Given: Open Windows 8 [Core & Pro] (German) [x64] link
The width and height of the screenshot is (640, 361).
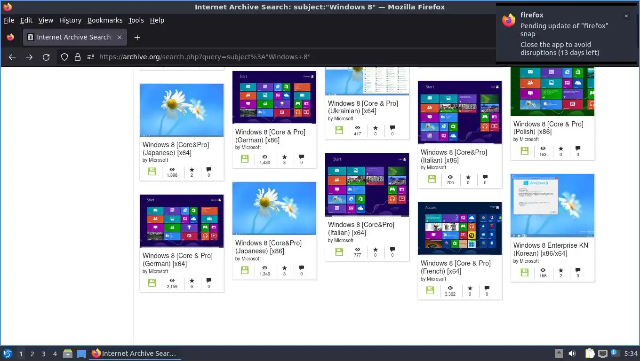Looking at the screenshot, I should pyautogui.click(x=177, y=259).
